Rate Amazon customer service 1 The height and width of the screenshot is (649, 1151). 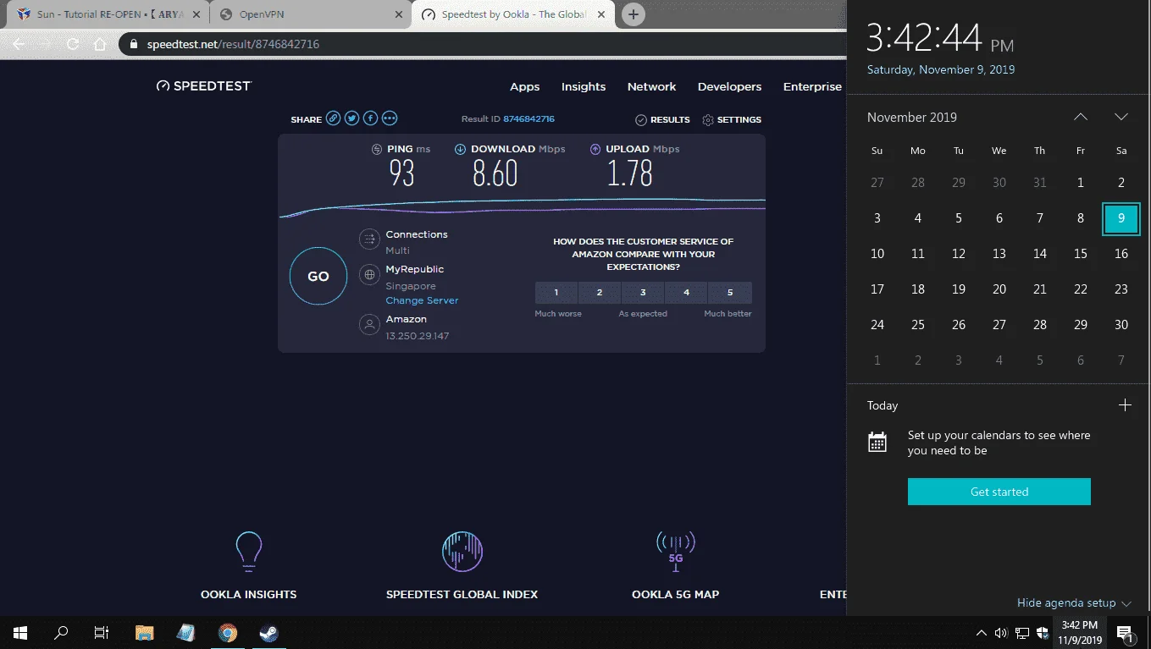(556, 293)
